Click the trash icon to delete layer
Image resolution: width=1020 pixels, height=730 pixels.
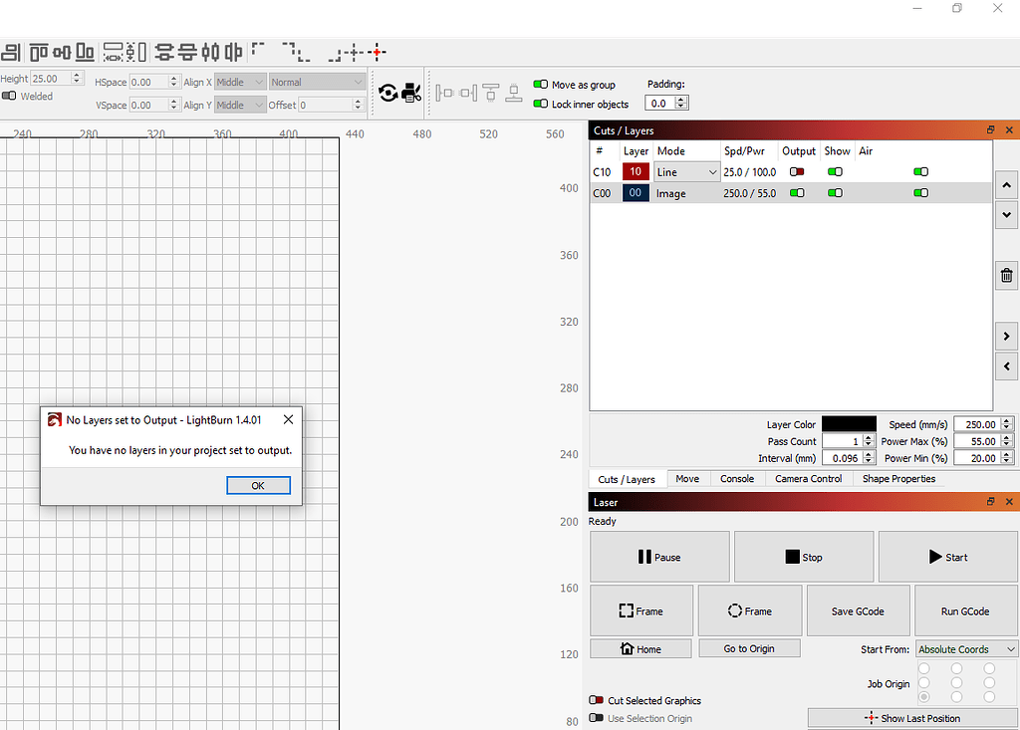point(1006,275)
